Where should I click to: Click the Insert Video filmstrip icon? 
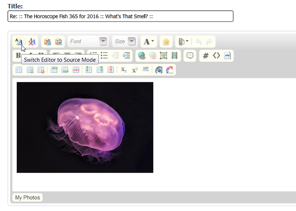(175, 55)
